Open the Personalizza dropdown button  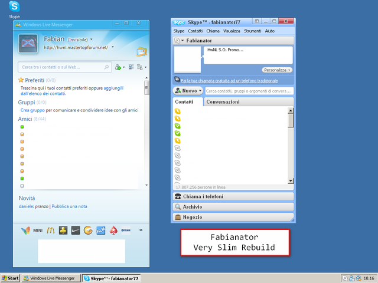pyautogui.click(x=277, y=70)
